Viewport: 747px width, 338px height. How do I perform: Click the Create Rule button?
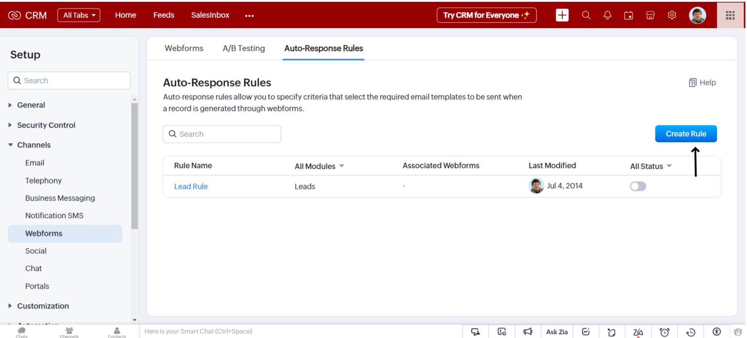pyautogui.click(x=686, y=134)
